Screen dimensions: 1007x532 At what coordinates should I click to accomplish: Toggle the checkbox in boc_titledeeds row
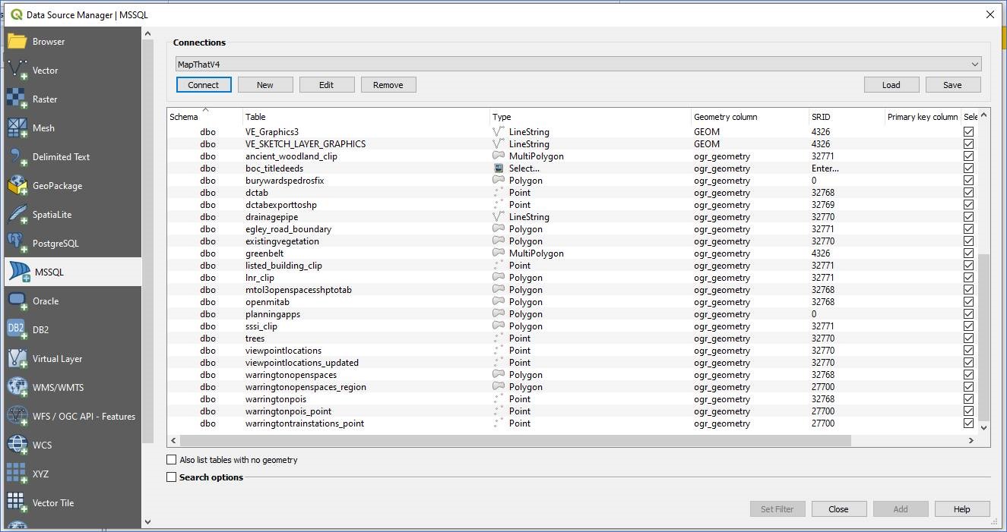click(x=968, y=168)
